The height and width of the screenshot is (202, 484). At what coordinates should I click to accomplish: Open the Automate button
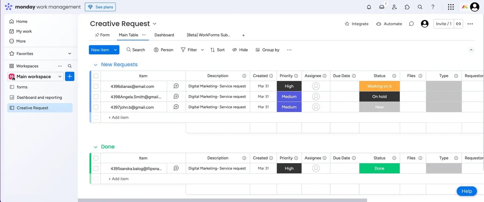pos(389,24)
